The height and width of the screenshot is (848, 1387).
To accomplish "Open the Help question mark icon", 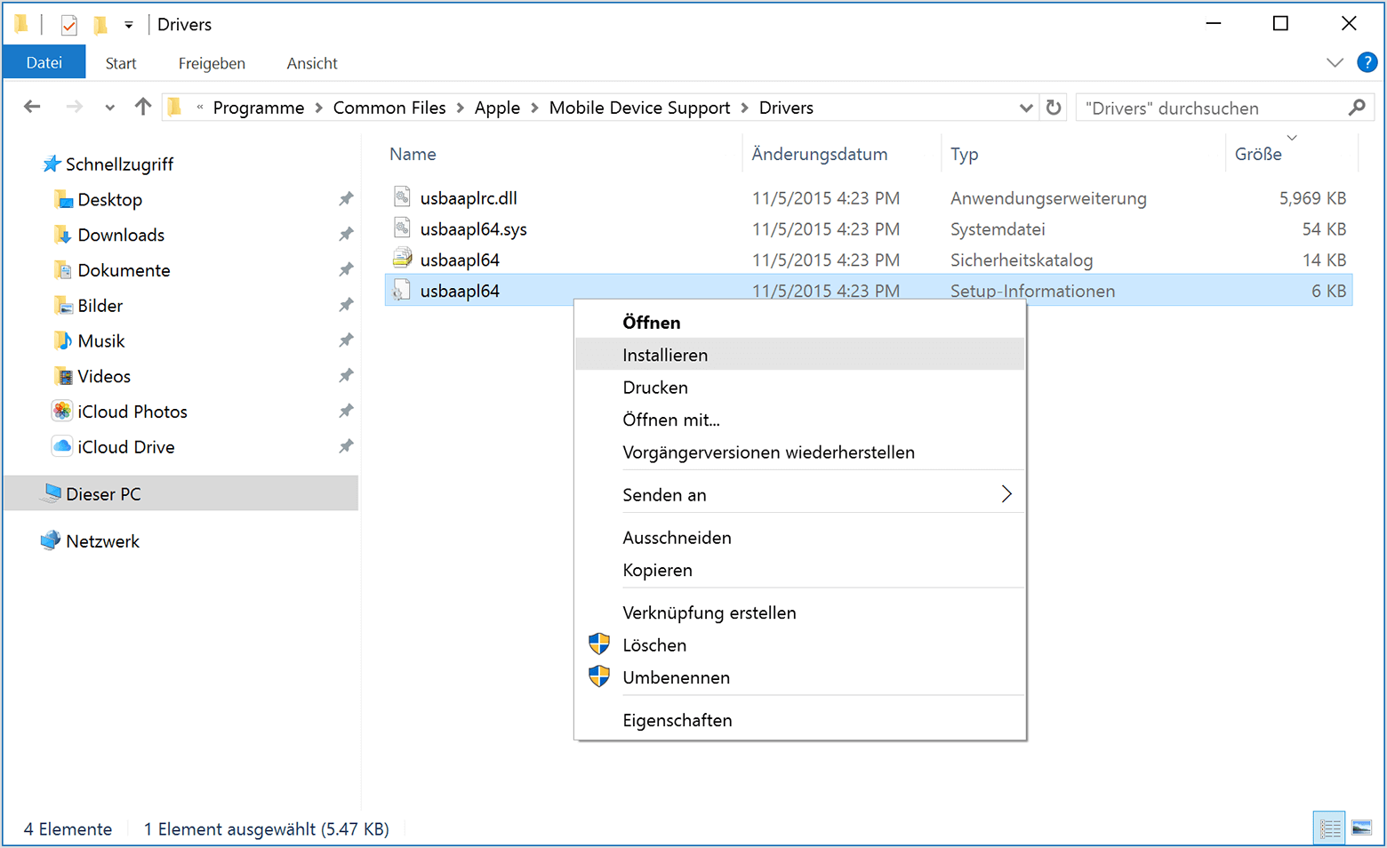I will [1367, 62].
